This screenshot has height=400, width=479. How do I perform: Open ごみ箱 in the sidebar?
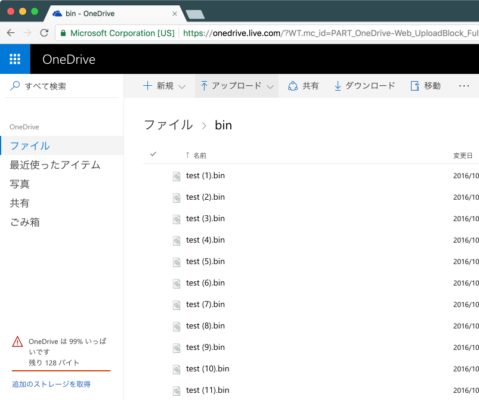[25, 222]
